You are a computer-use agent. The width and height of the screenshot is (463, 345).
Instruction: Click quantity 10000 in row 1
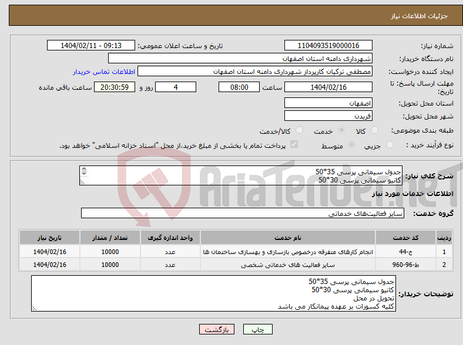coord(110,252)
